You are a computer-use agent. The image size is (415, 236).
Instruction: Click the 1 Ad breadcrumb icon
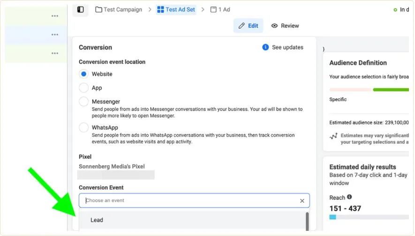point(213,10)
